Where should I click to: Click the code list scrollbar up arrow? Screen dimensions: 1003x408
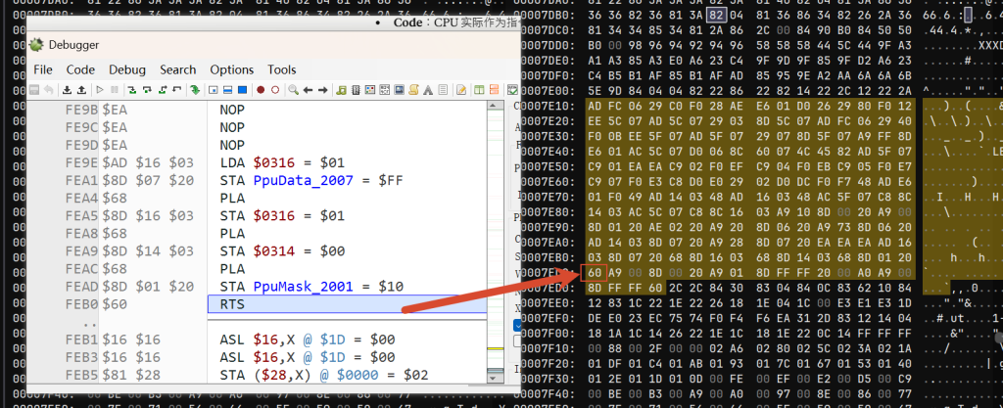(496, 107)
